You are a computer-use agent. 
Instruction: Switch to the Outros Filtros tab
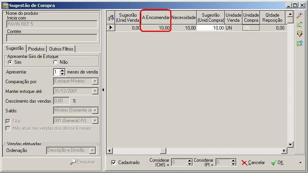coord(61,49)
